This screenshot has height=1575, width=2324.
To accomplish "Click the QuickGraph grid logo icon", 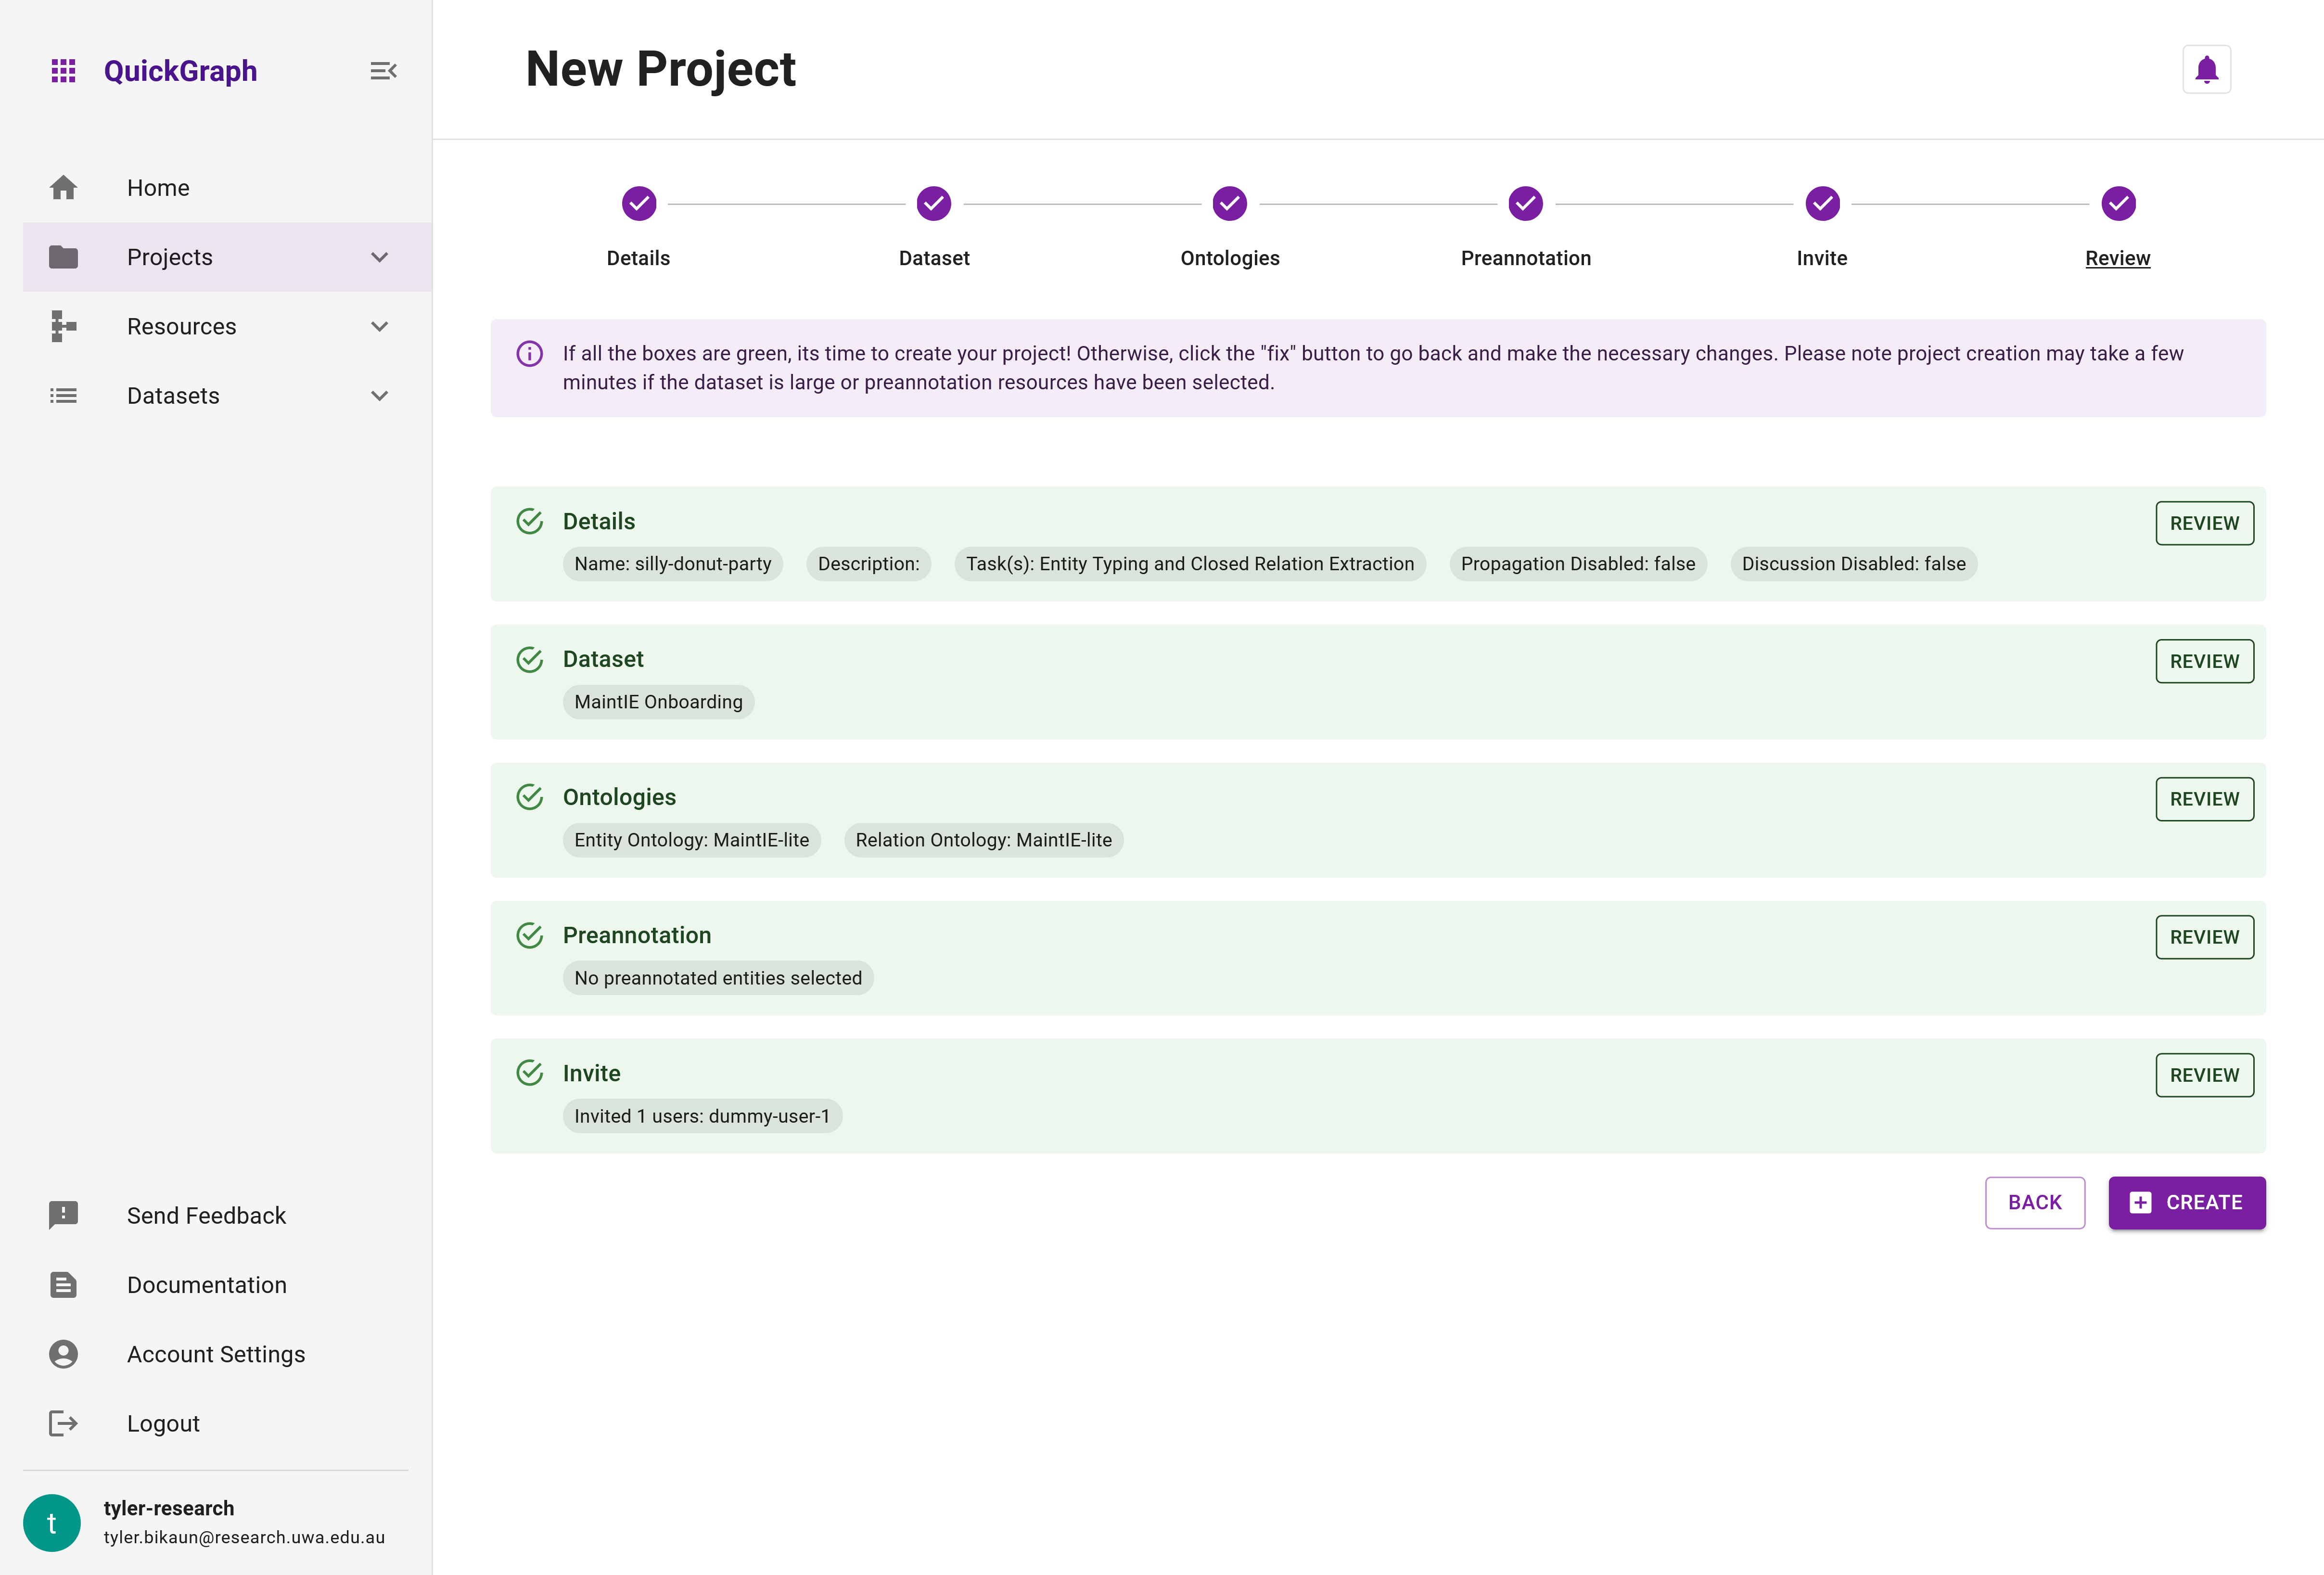I will point(63,70).
